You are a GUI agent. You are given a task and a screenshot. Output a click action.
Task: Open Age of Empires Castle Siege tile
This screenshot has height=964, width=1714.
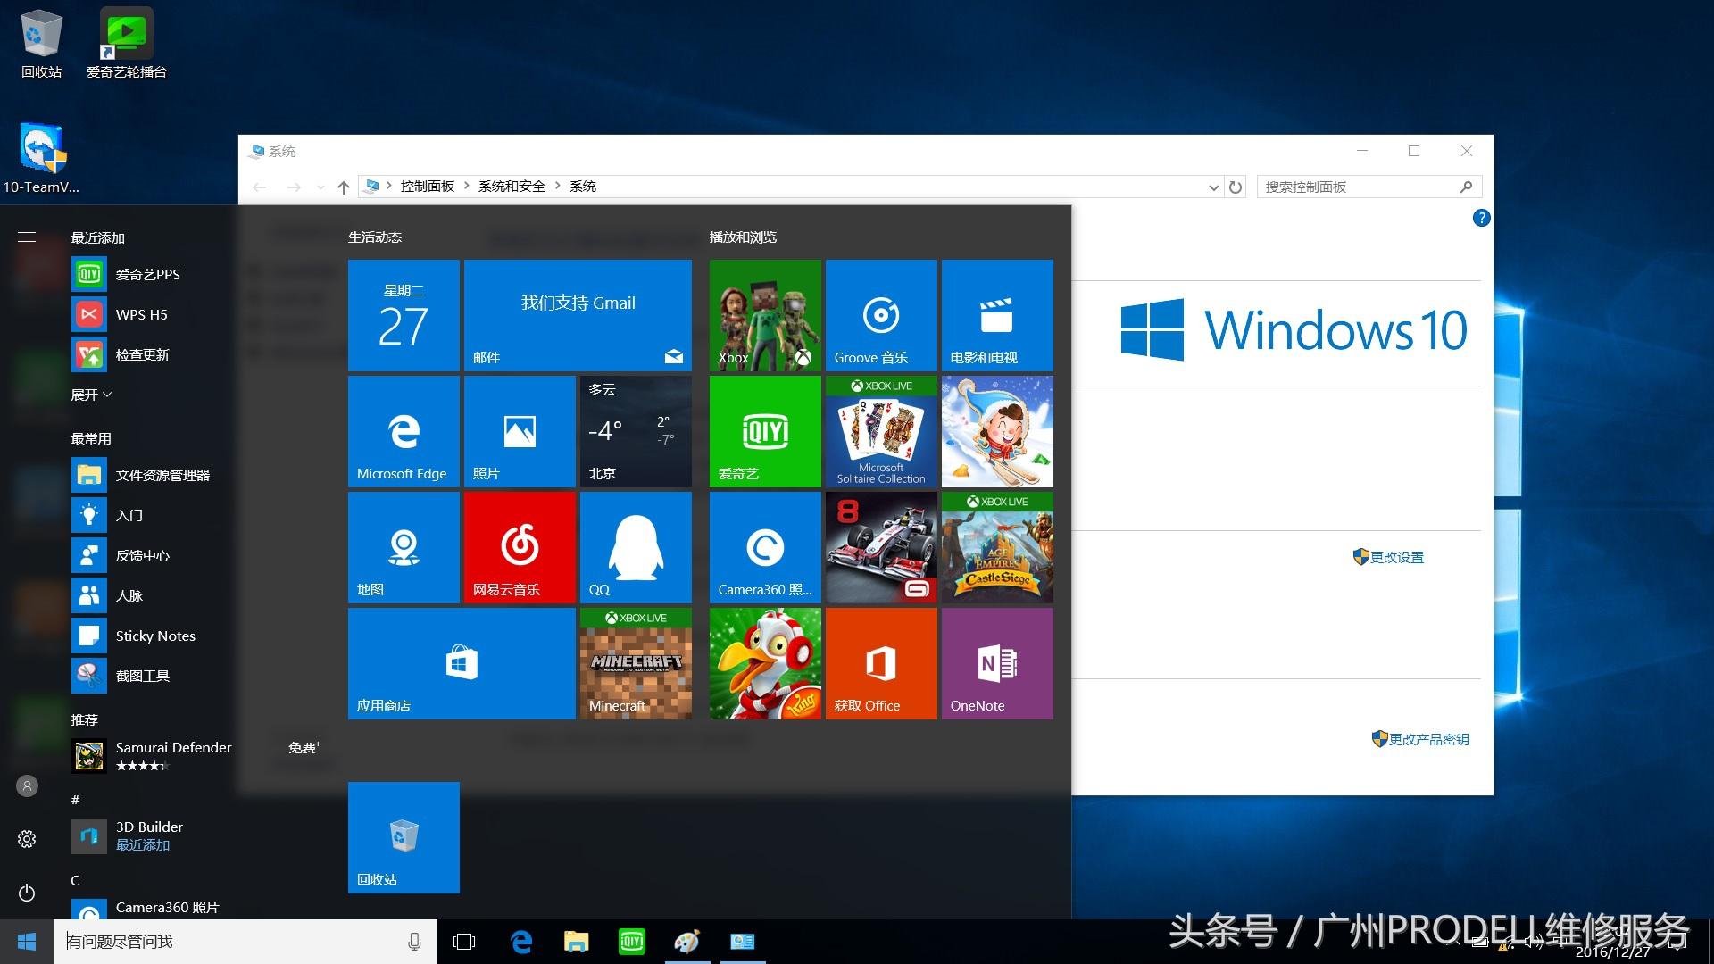[x=997, y=547]
